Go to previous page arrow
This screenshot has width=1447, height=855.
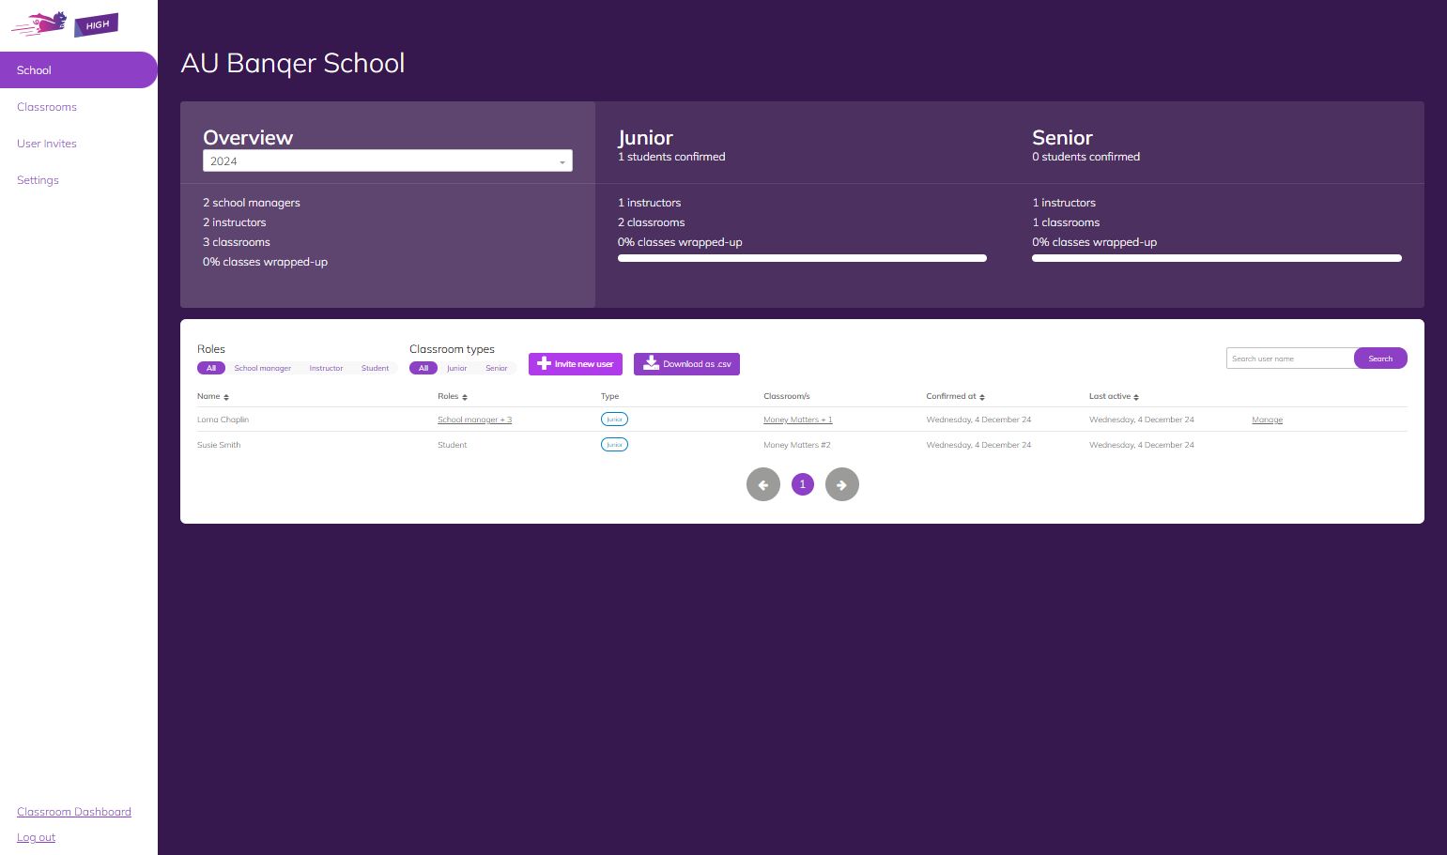[x=763, y=484]
